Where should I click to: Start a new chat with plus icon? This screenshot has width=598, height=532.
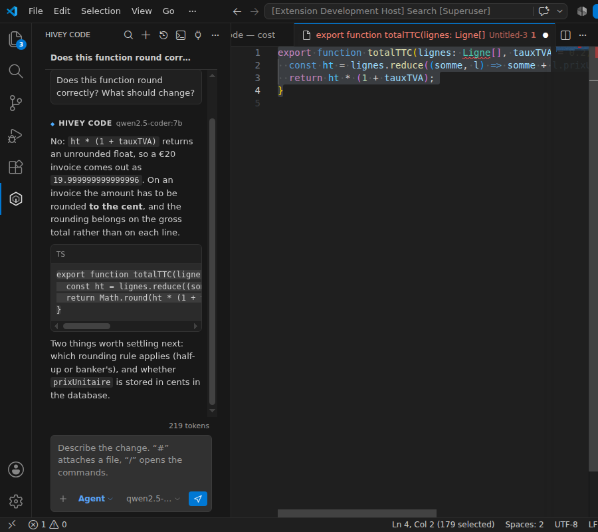point(146,35)
